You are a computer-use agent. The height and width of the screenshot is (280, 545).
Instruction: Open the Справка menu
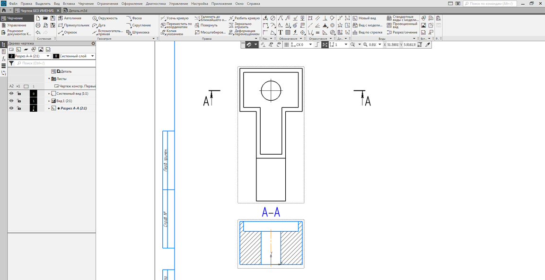[253, 3]
